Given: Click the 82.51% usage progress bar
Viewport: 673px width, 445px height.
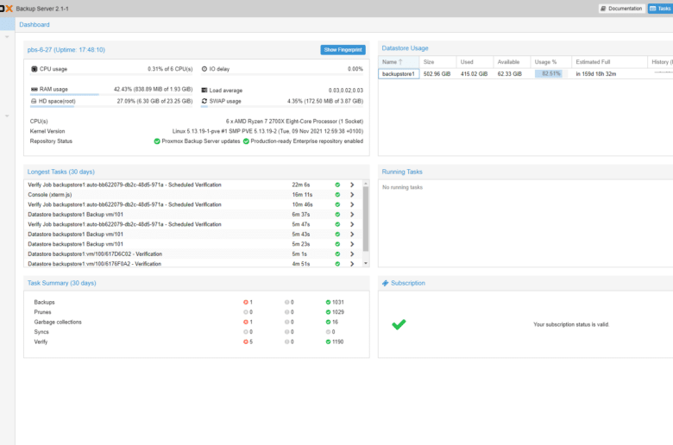Looking at the screenshot, I should [551, 74].
